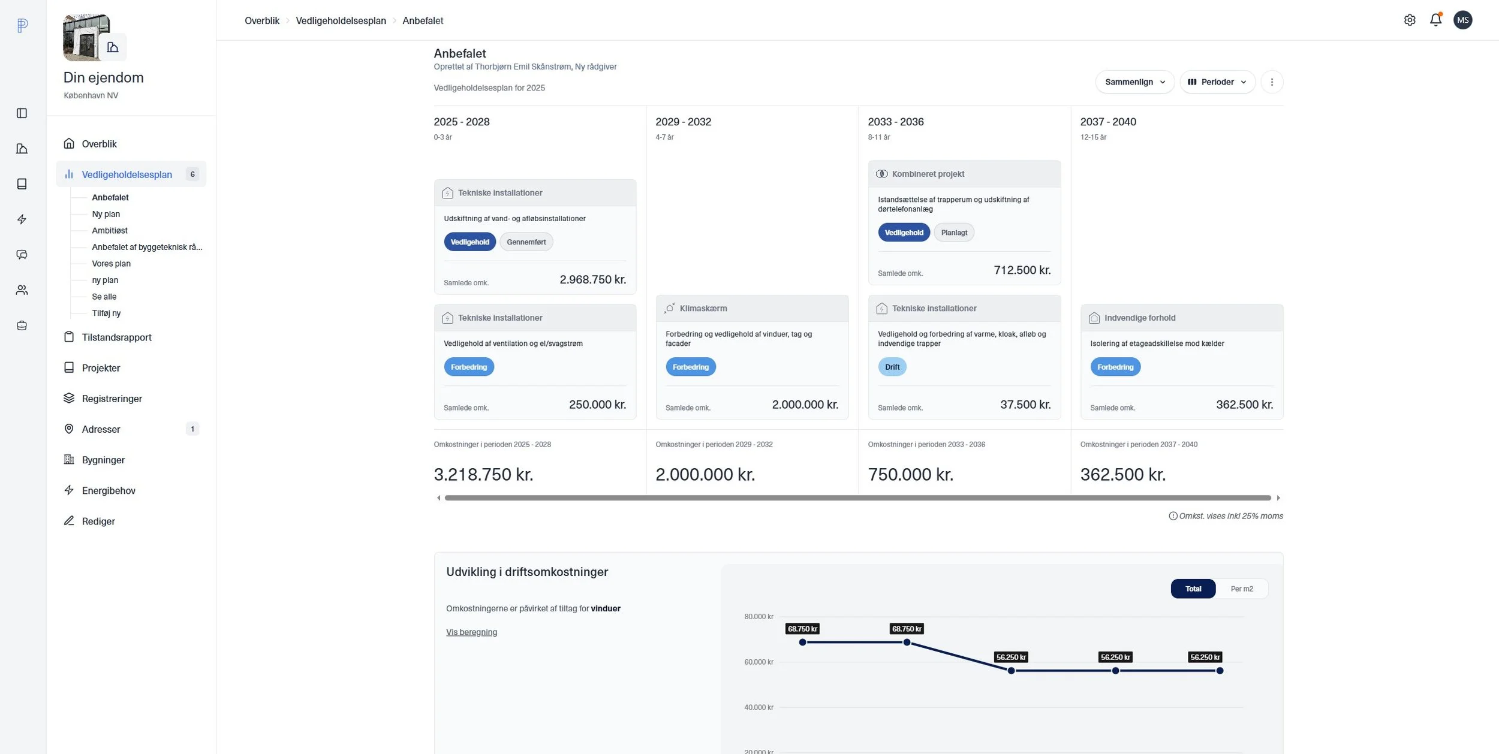This screenshot has width=1499, height=754.
Task: Click the Vis beregning link
Action: [471, 632]
